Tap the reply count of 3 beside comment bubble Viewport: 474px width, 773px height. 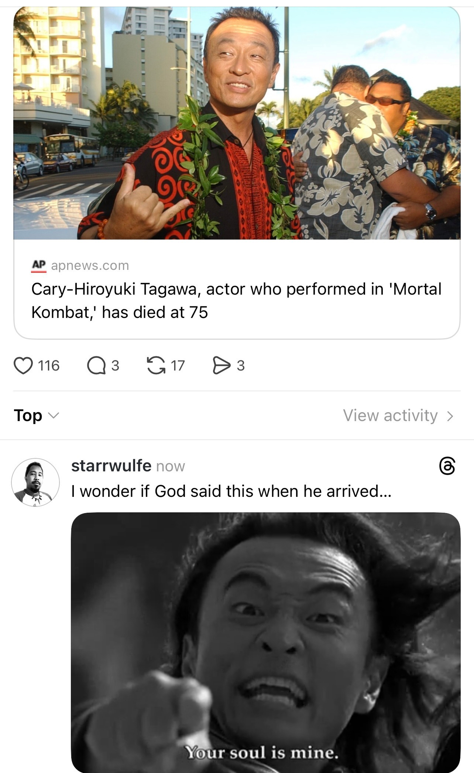[x=115, y=366]
